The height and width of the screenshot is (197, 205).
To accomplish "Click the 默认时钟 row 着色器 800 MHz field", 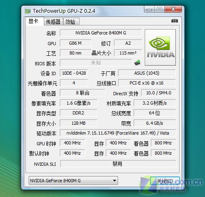I will 163,153.
